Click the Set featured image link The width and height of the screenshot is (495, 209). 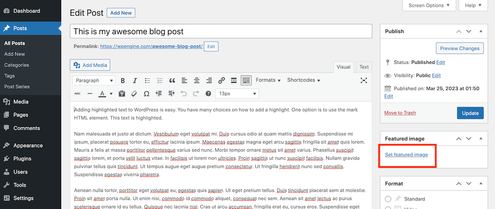click(x=406, y=155)
